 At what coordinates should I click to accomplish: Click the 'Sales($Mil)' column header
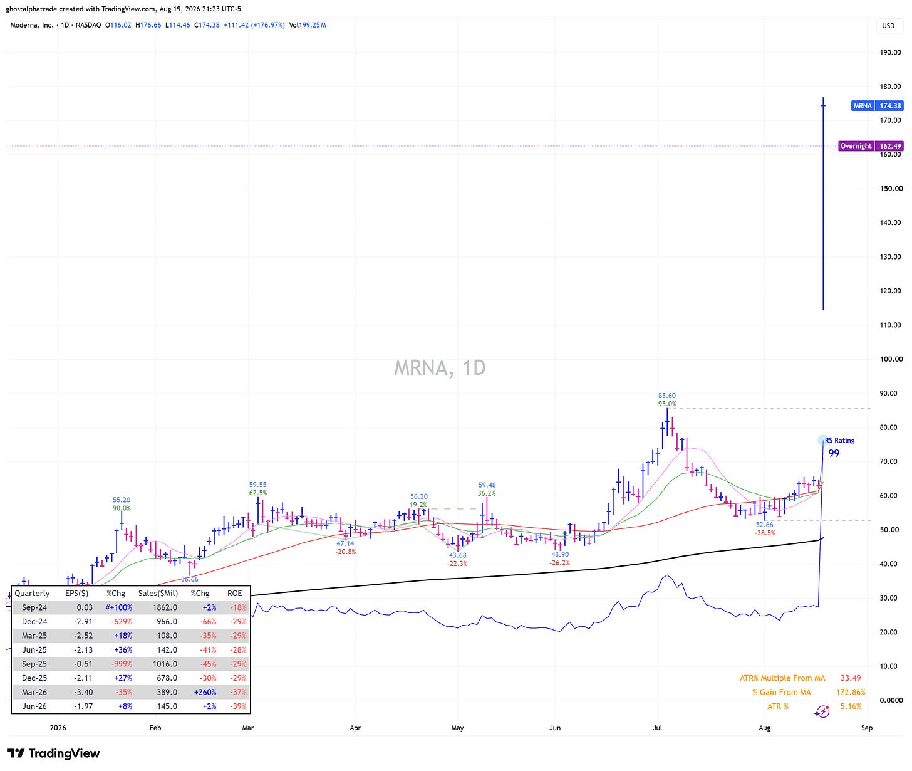pos(158,593)
